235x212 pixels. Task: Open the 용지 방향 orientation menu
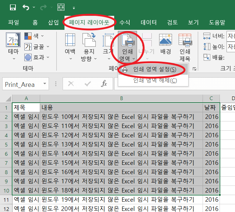coord(89,47)
